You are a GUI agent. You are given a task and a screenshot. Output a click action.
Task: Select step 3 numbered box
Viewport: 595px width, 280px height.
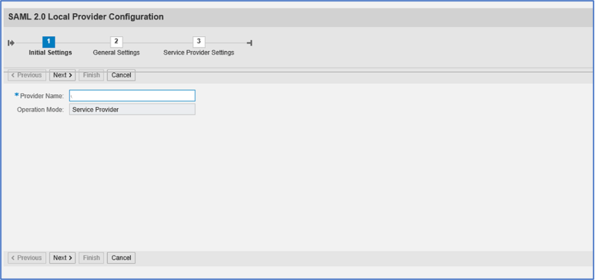[x=199, y=42]
